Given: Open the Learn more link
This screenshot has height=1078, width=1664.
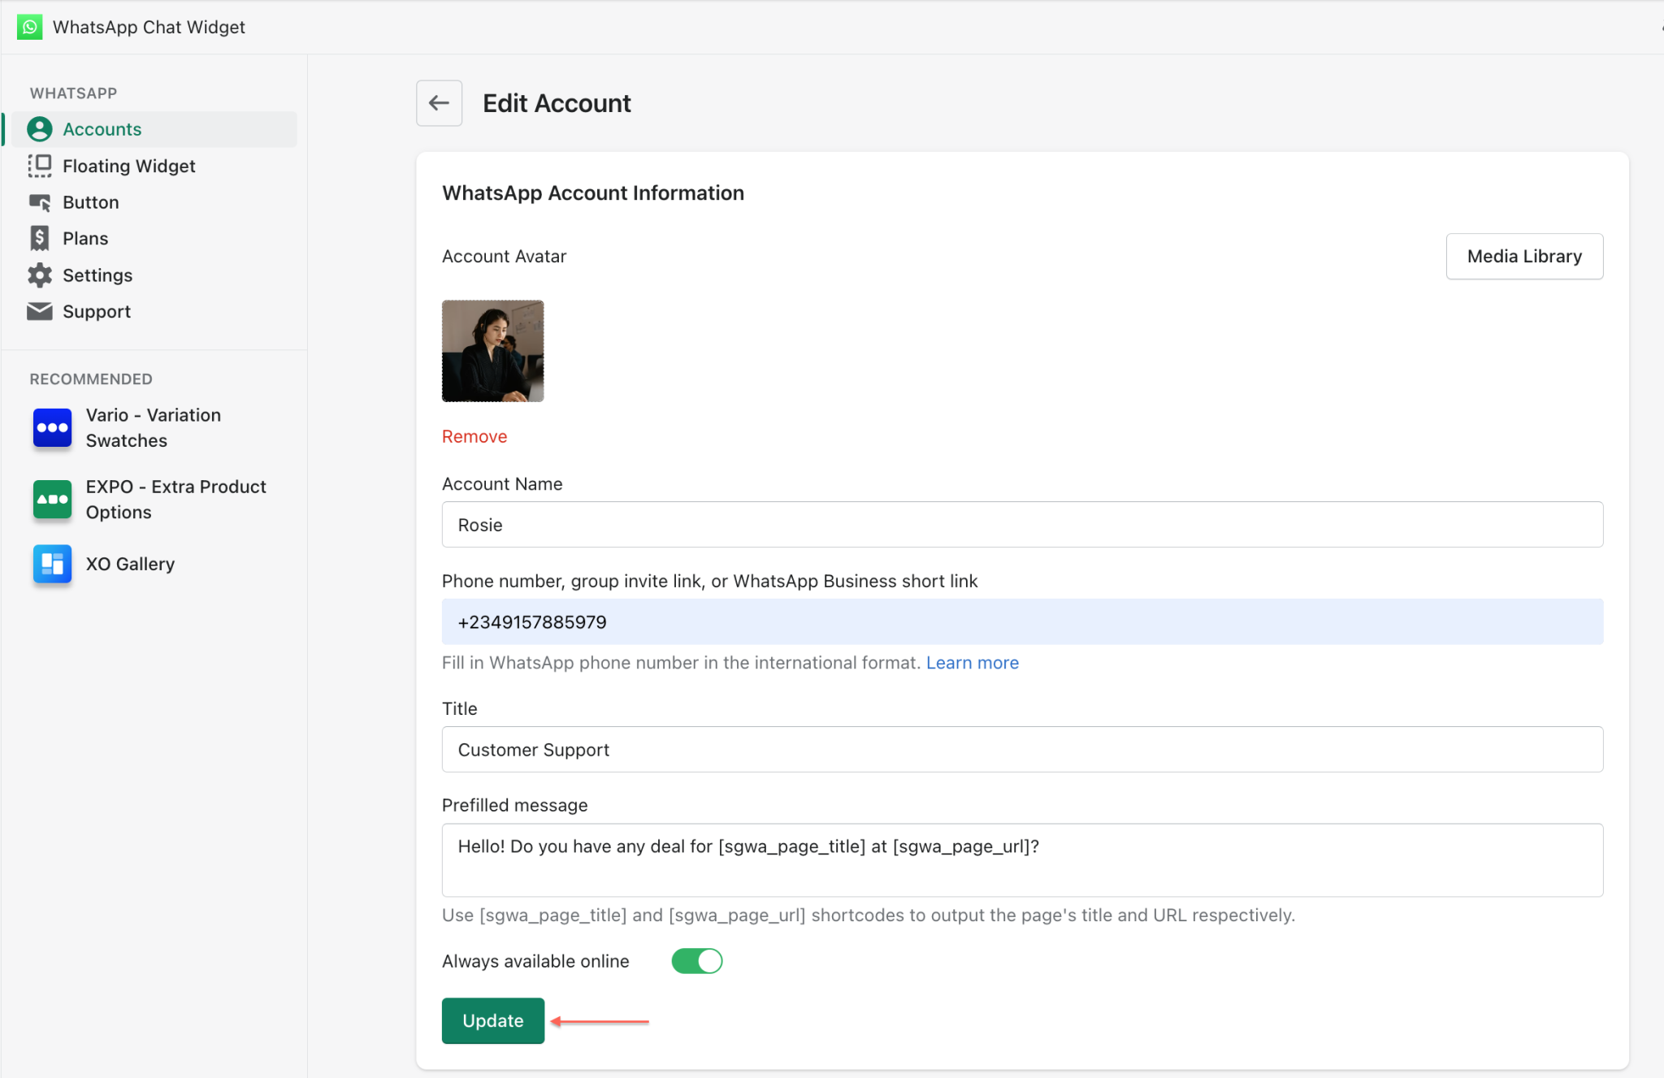Looking at the screenshot, I should click(972, 663).
